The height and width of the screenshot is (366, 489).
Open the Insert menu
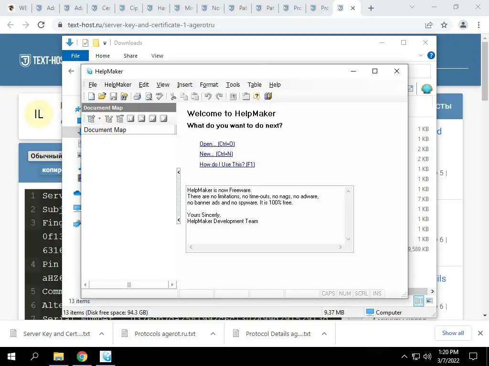click(185, 85)
